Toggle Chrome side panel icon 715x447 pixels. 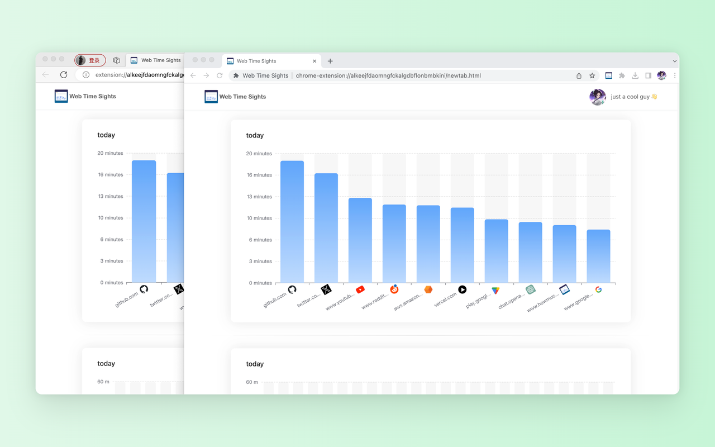649,75
